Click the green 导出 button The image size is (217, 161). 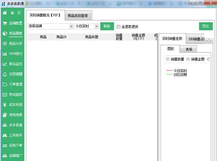click(206, 26)
